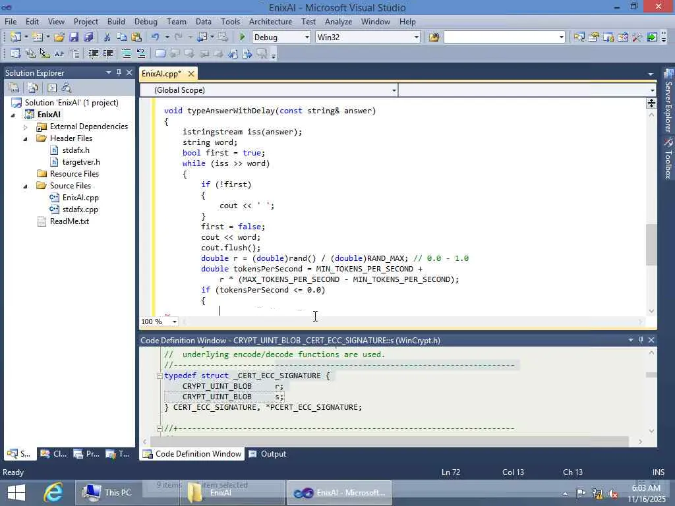Open the editor zoom 100 % dropdown

coord(174,322)
